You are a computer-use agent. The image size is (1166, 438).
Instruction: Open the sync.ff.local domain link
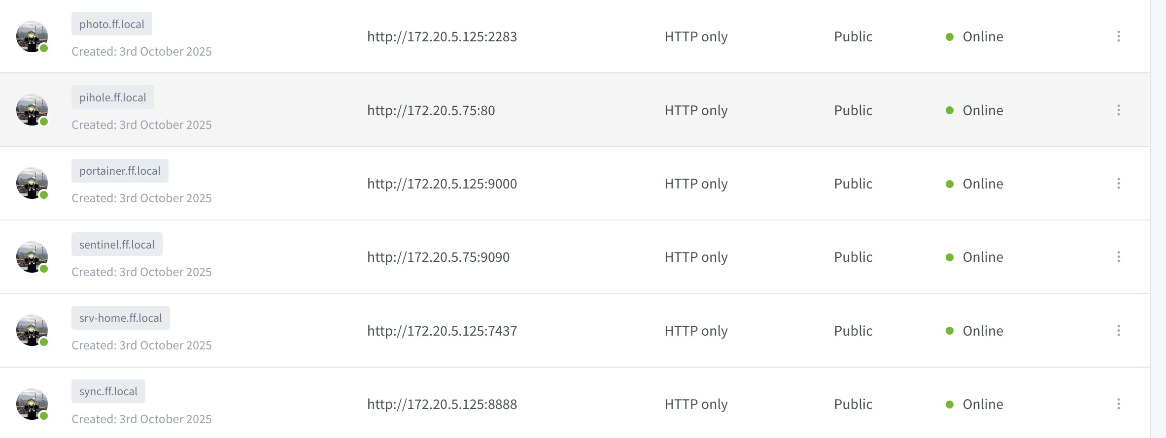pos(108,391)
